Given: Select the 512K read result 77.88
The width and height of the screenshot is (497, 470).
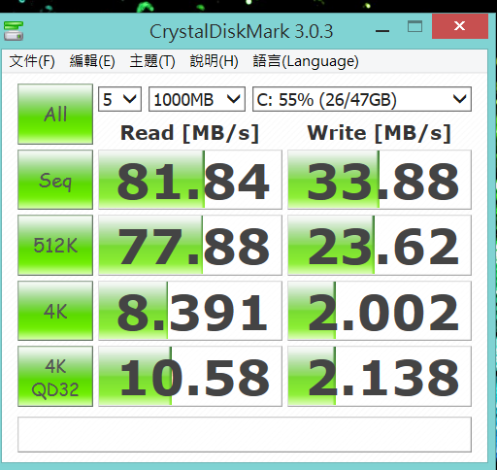Looking at the screenshot, I should 190,245.
